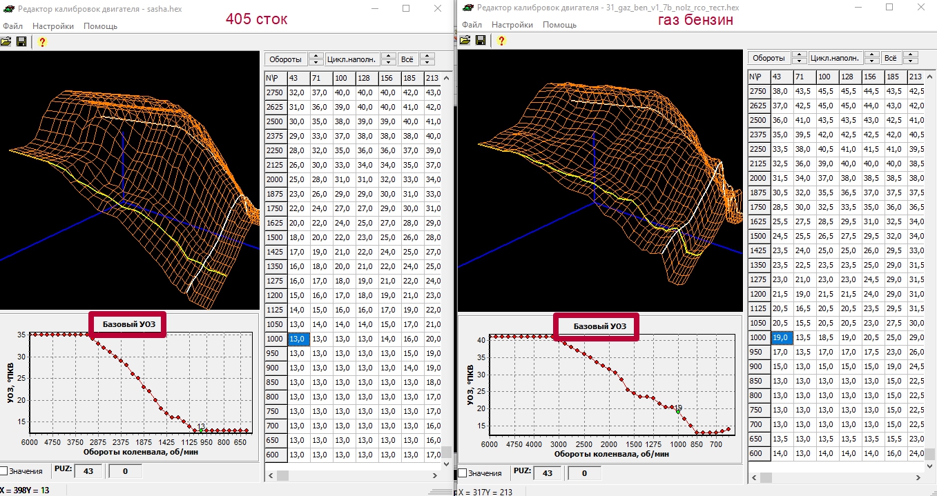The image size is (937, 496).
Task: Click the Всё button in 31_gaz_ben window
Action: point(891,58)
